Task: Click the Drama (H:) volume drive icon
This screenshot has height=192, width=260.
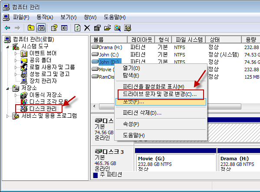Action: (95, 47)
